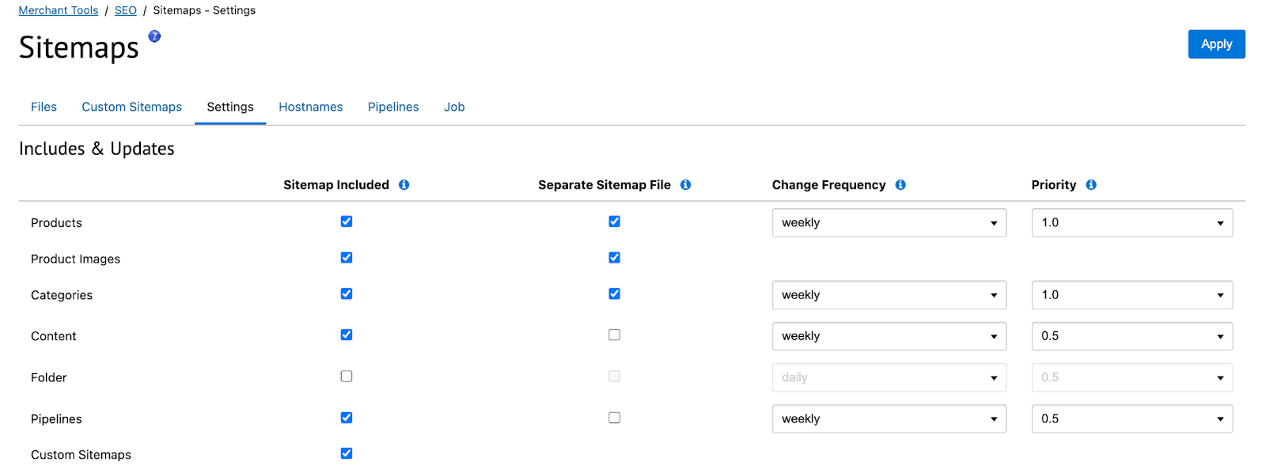Image resolution: width=1266 pixels, height=473 pixels.
Task: Open Products change frequency dropdown
Action: point(889,222)
